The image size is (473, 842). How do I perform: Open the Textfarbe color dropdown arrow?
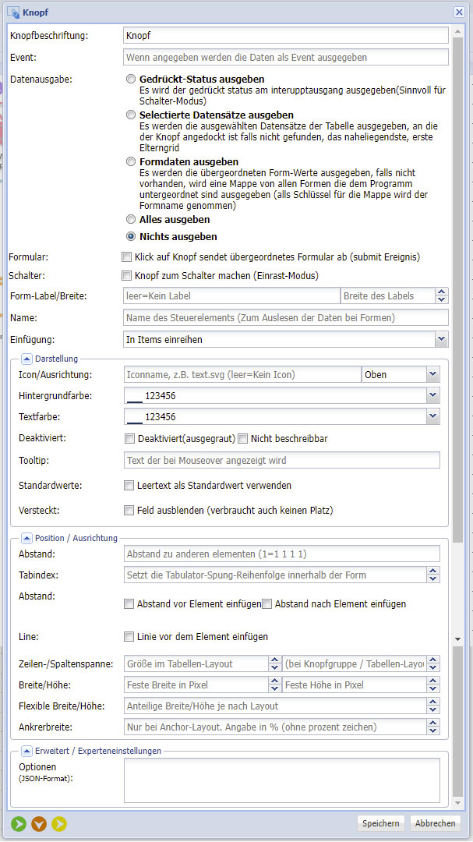[x=432, y=417]
